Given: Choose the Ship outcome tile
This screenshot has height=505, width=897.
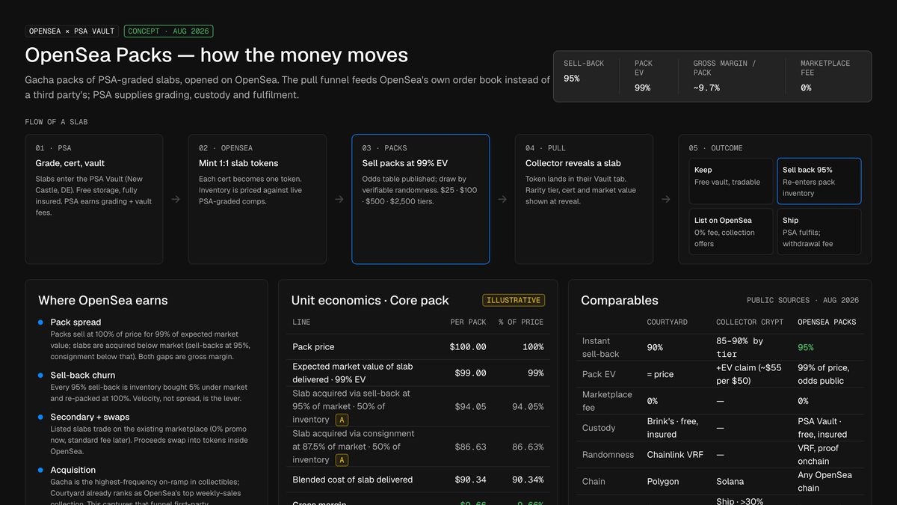Looking at the screenshot, I should pyautogui.click(x=819, y=232).
